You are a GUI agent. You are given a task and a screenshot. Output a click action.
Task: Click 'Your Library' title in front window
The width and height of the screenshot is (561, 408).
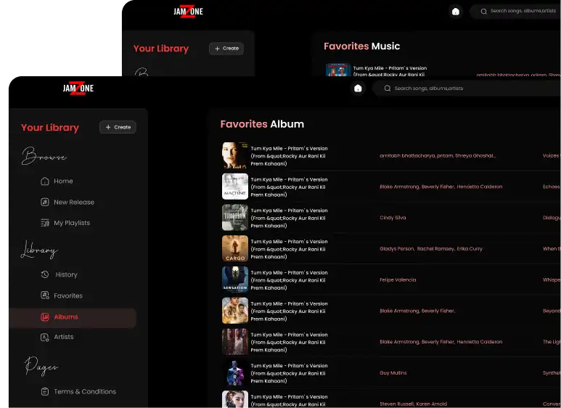tap(50, 128)
